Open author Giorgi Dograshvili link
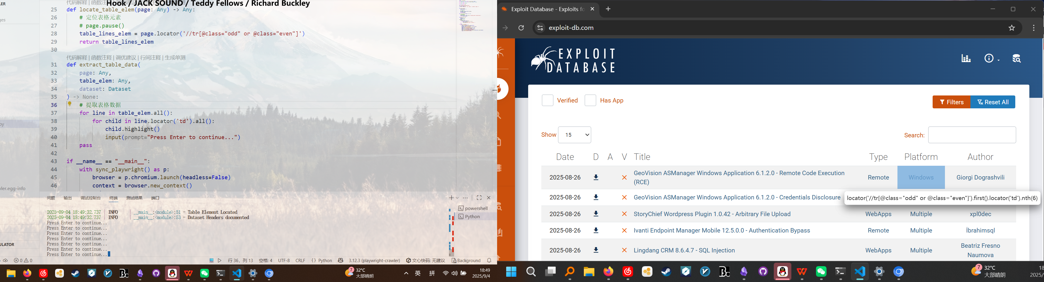This screenshot has width=1044, height=282. [x=980, y=177]
